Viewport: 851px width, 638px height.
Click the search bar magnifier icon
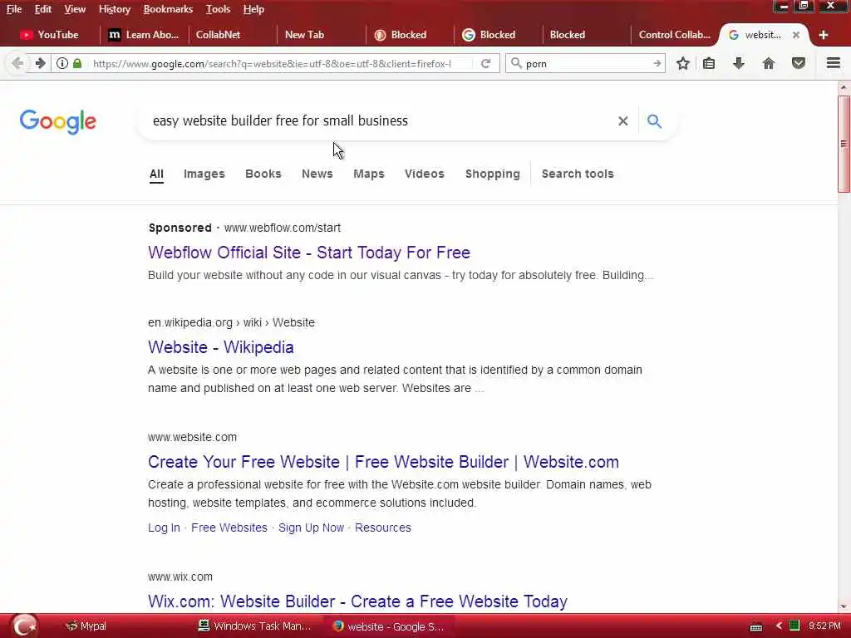517,63
